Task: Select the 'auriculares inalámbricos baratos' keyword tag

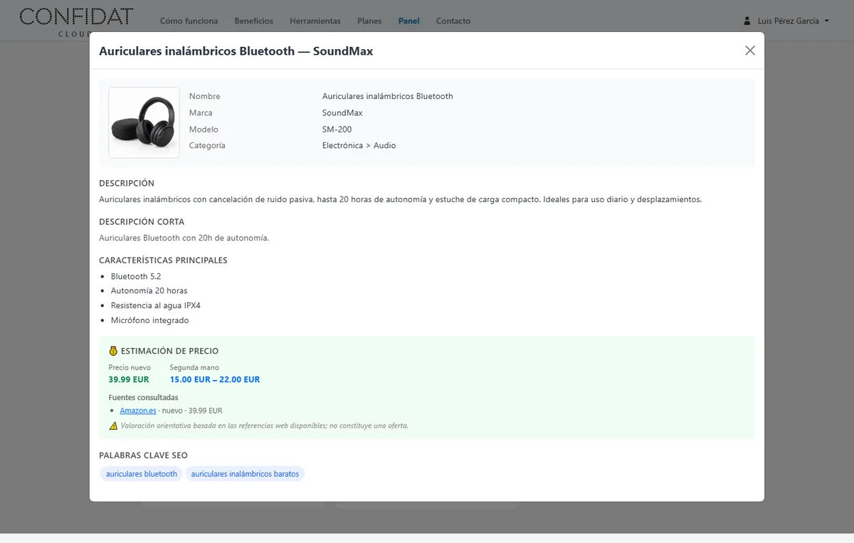Action: click(x=245, y=474)
